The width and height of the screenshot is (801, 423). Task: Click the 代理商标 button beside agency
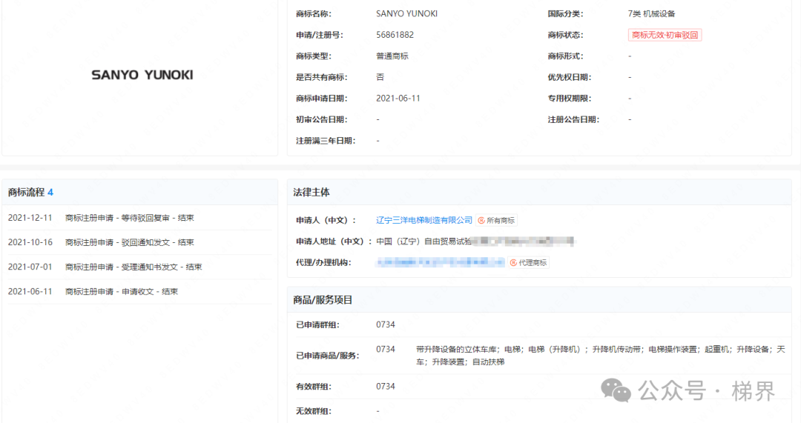pyautogui.click(x=528, y=263)
